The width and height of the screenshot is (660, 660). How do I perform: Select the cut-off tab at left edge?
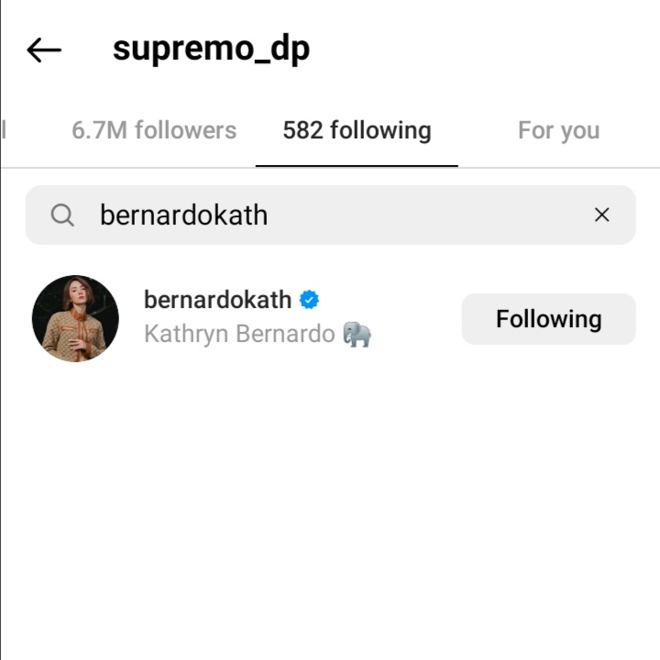click(5, 130)
